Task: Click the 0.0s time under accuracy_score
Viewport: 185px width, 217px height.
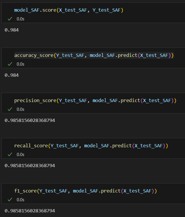Action: [20, 64]
